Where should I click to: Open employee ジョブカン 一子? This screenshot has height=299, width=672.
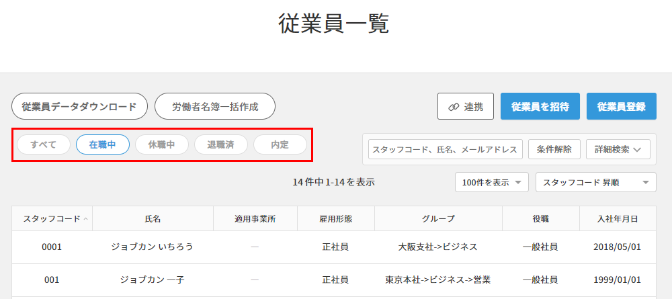pyautogui.click(x=153, y=280)
